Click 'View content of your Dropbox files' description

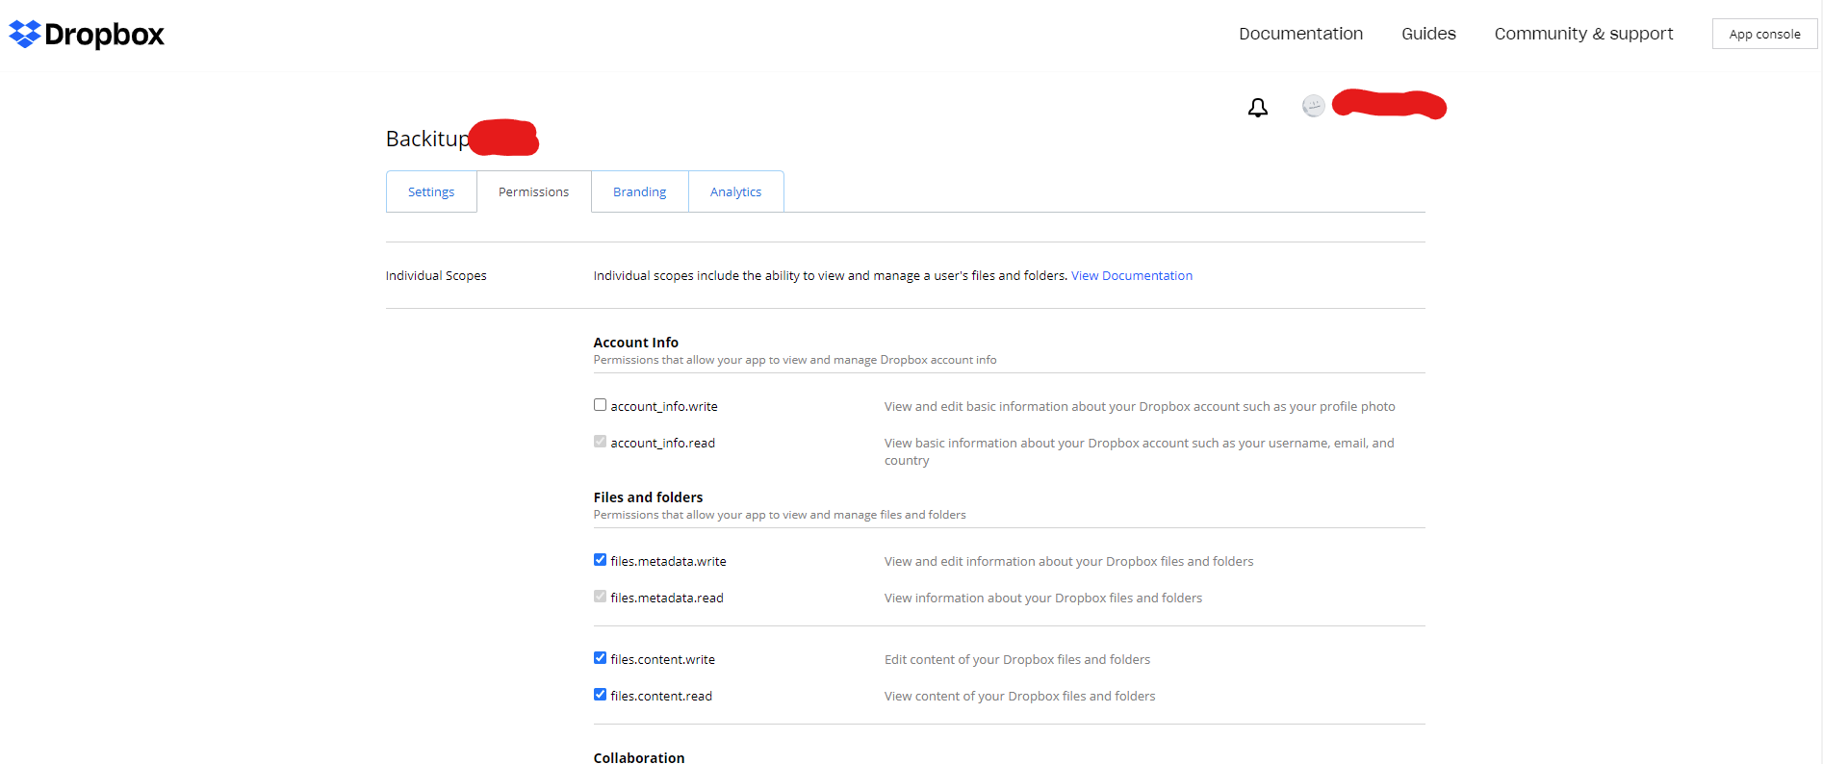(1019, 696)
